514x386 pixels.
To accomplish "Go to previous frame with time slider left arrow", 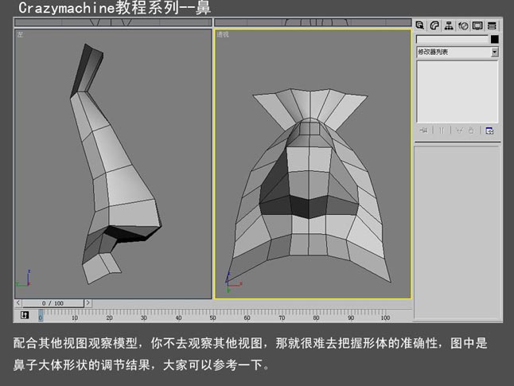I will pyautogui.click(x=18, y=302).
